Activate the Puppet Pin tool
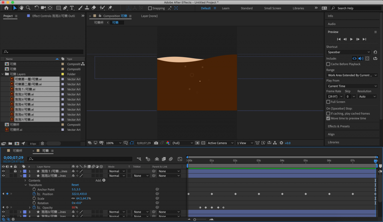 110,8
